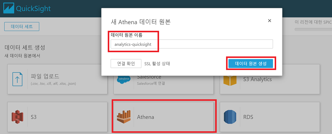The image size is (332, 134).
Task: Click the S3 Analytics bucket icon
Action: pyautogui.click(x=230, y=80)
